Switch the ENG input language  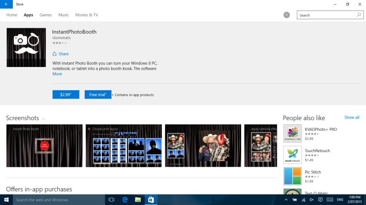click(340, 200)
